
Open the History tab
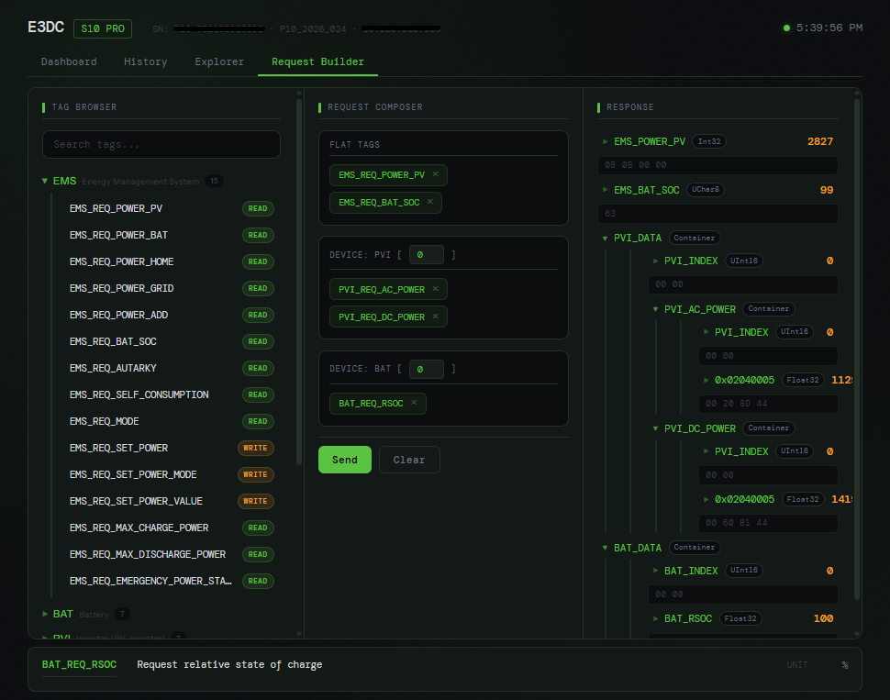145,61
